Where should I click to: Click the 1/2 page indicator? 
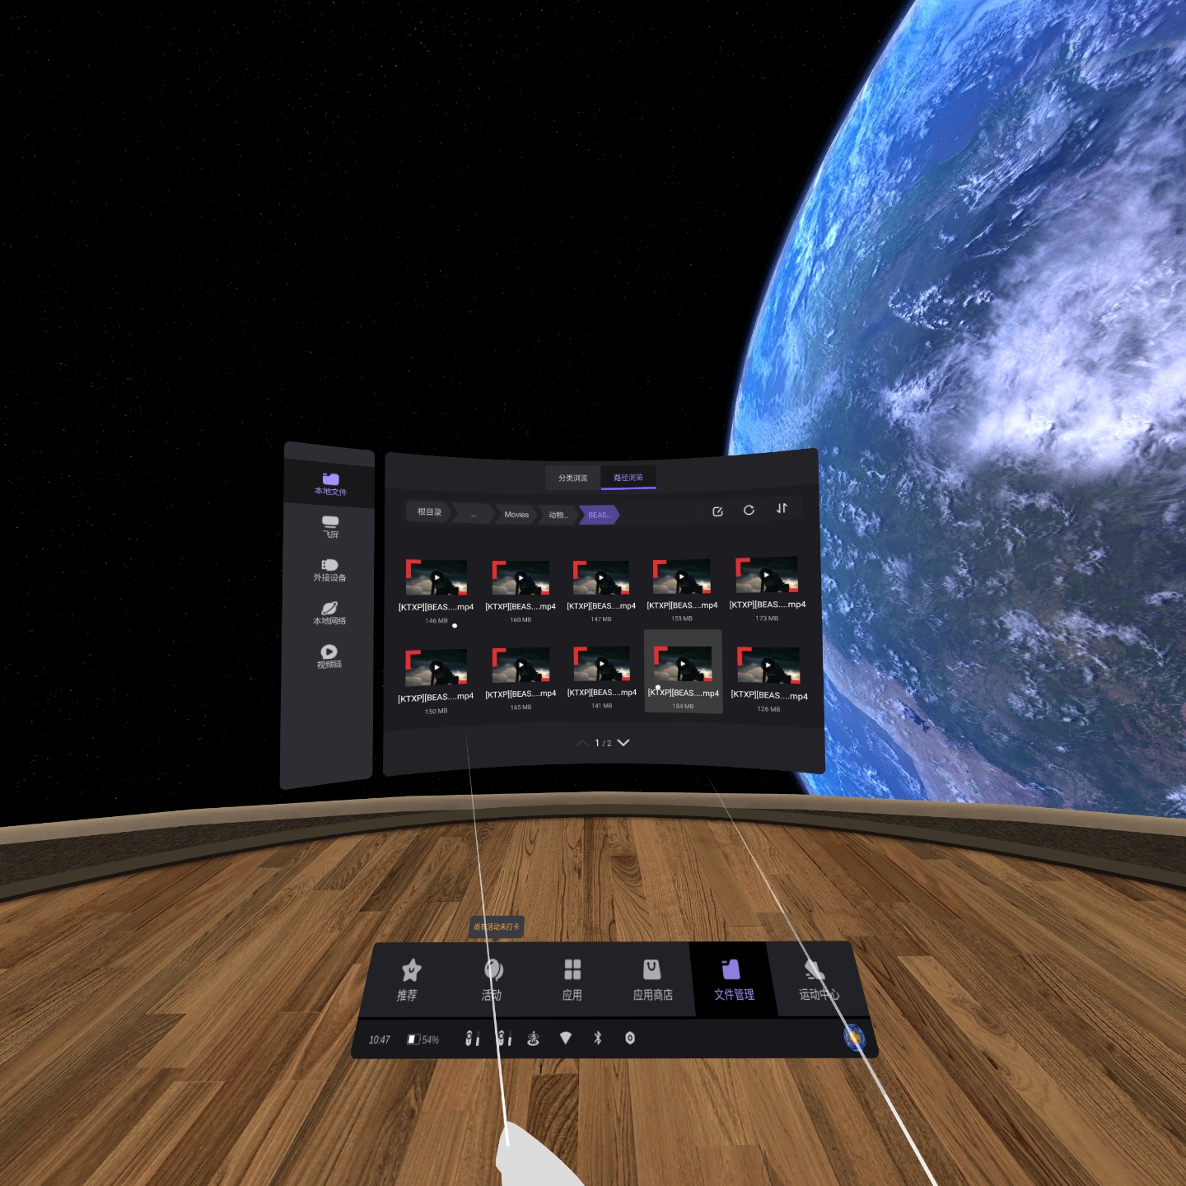[x=603, y=743]
